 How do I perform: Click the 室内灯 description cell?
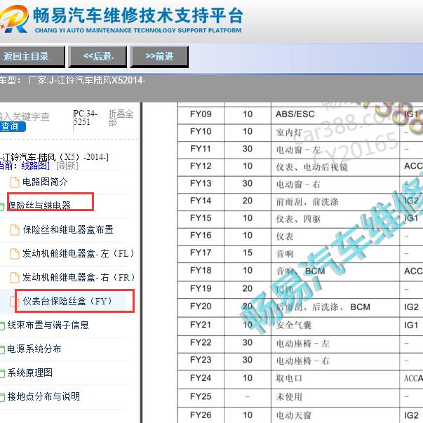pos(335,132)
